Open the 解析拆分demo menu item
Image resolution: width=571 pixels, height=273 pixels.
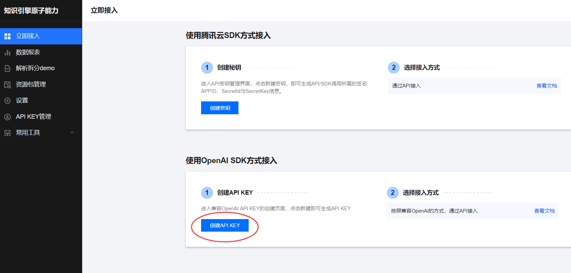(x=41, y=68)
